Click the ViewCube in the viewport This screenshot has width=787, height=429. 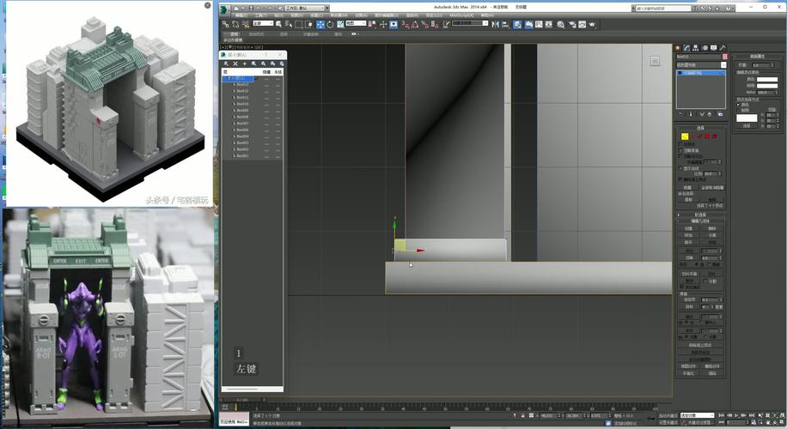click(x=655, y=61)
